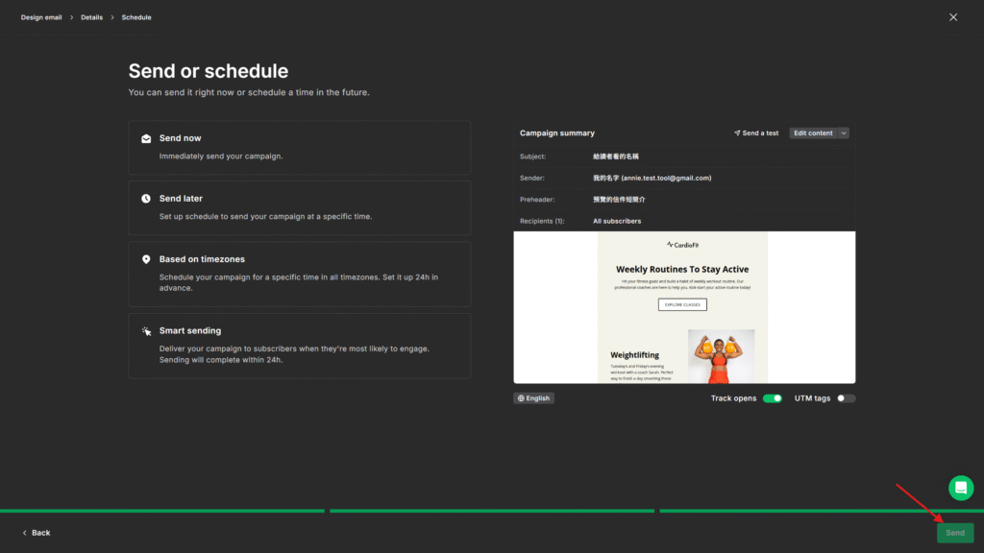Screen dimensions: 984x553
Task: Click the email preview thumbnail
Action: click(x=683, y=307)
